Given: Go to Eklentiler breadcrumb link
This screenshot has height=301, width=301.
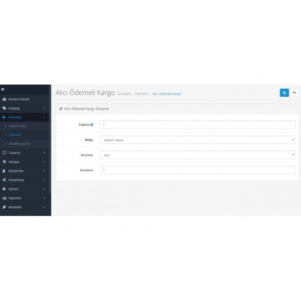Looking at the screenshot, I should (x=141, y=94).
